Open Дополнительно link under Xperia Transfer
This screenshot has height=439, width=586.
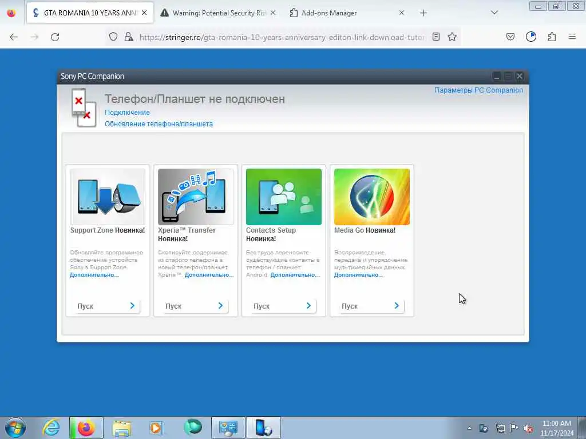pyautogui.click(x=209, y=275)
